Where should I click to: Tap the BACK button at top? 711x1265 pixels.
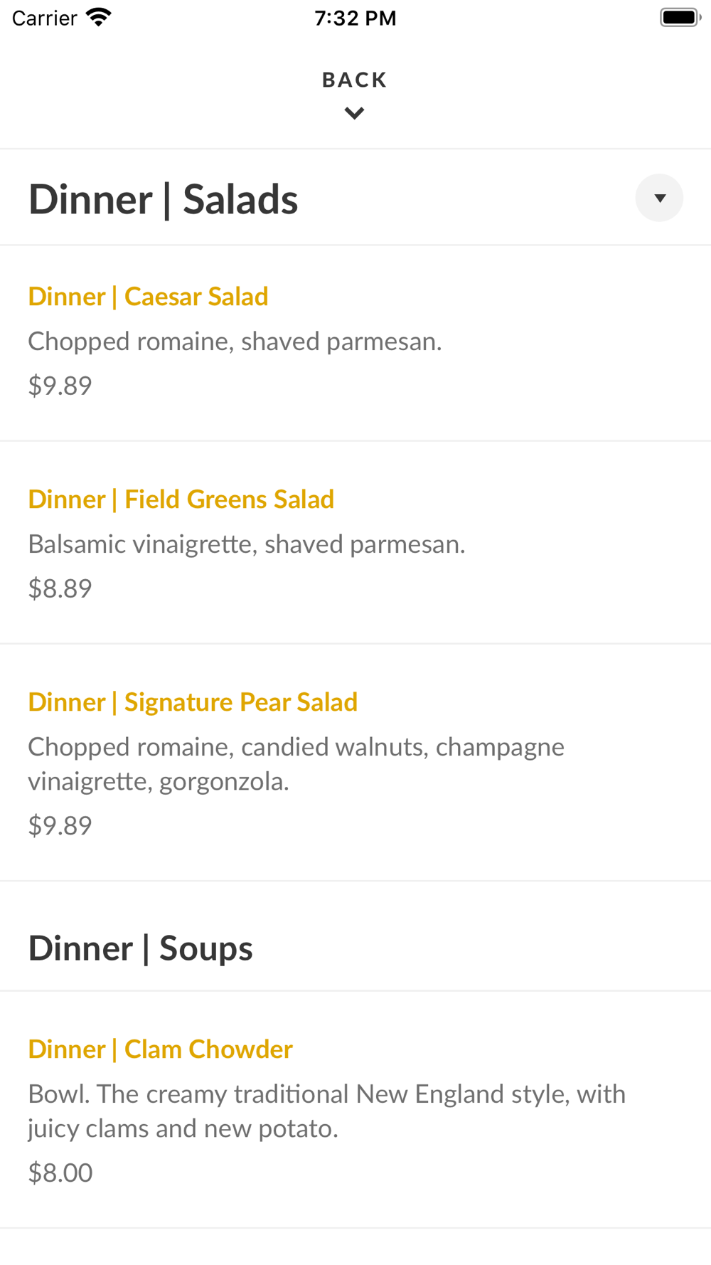354,80
